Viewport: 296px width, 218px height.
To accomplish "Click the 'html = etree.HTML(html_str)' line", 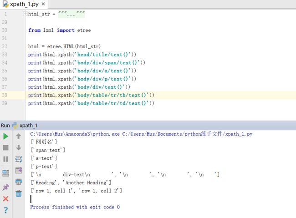I will pos(64,46).
